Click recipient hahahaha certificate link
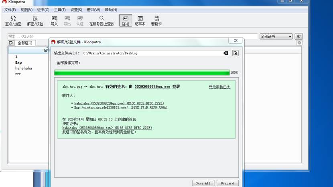This screenshot has width=333, height=187. pos(119,103)
